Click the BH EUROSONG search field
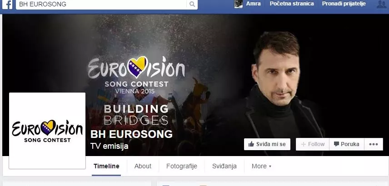The width and height of the screenshot is (389, 186). [101, 4]
